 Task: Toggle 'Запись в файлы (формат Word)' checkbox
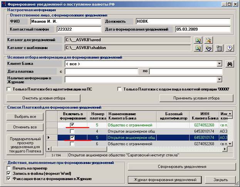click(9, 173)
